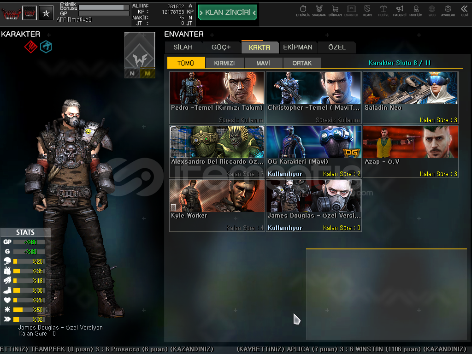
Task: Select the Christopher -Temel character card
Action: 313,98
